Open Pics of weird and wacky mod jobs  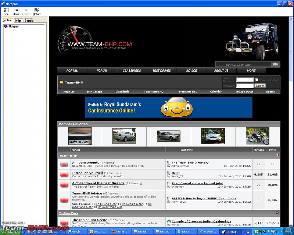pos(197,184)
